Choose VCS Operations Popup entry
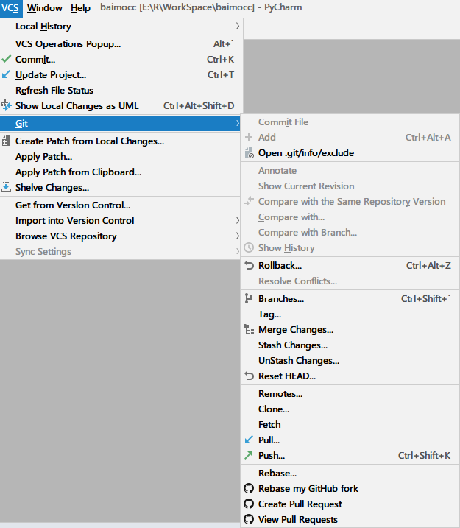This screenshot has height=528, width=460. (x=121, y=43)
